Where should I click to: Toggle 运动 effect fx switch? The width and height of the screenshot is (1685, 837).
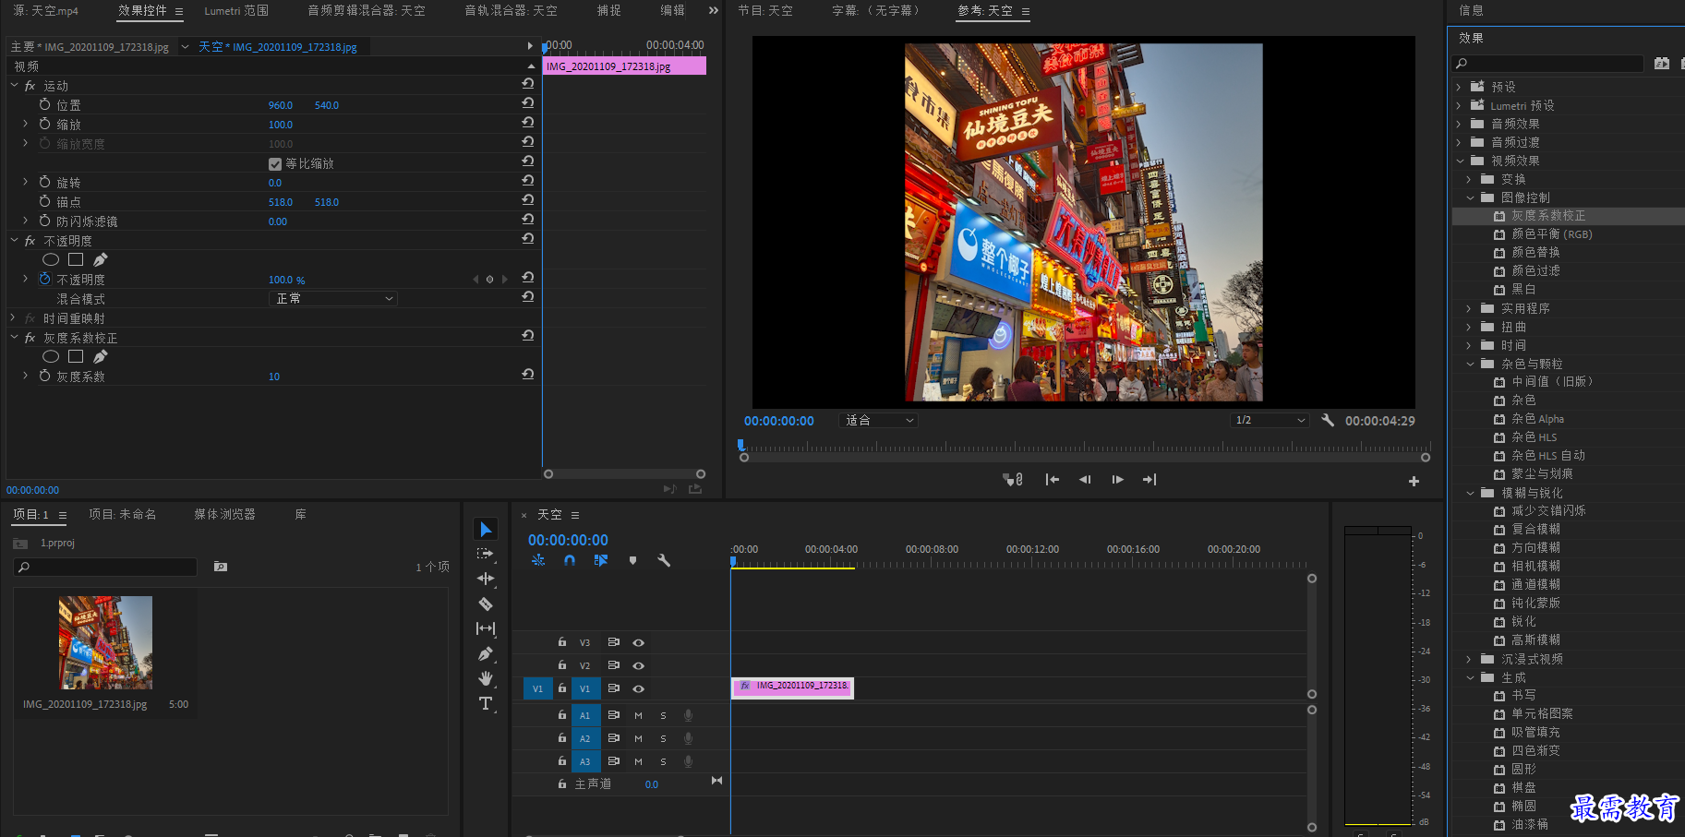[30, 86]
